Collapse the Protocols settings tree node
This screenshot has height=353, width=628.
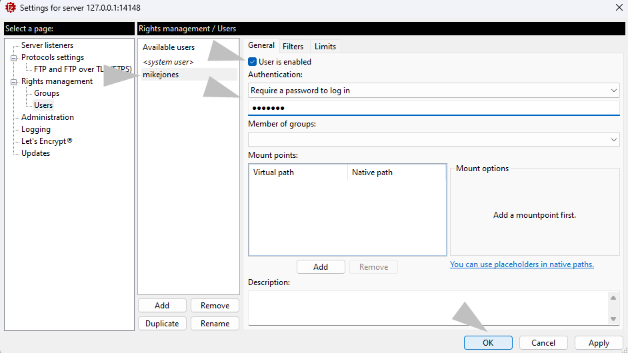13,58
